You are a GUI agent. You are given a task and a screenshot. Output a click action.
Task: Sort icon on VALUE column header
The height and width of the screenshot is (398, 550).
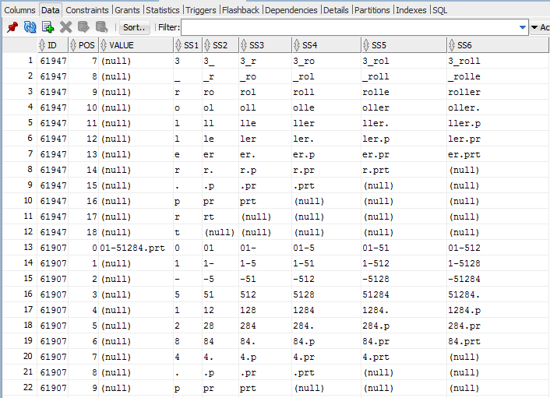coord(104,45)
